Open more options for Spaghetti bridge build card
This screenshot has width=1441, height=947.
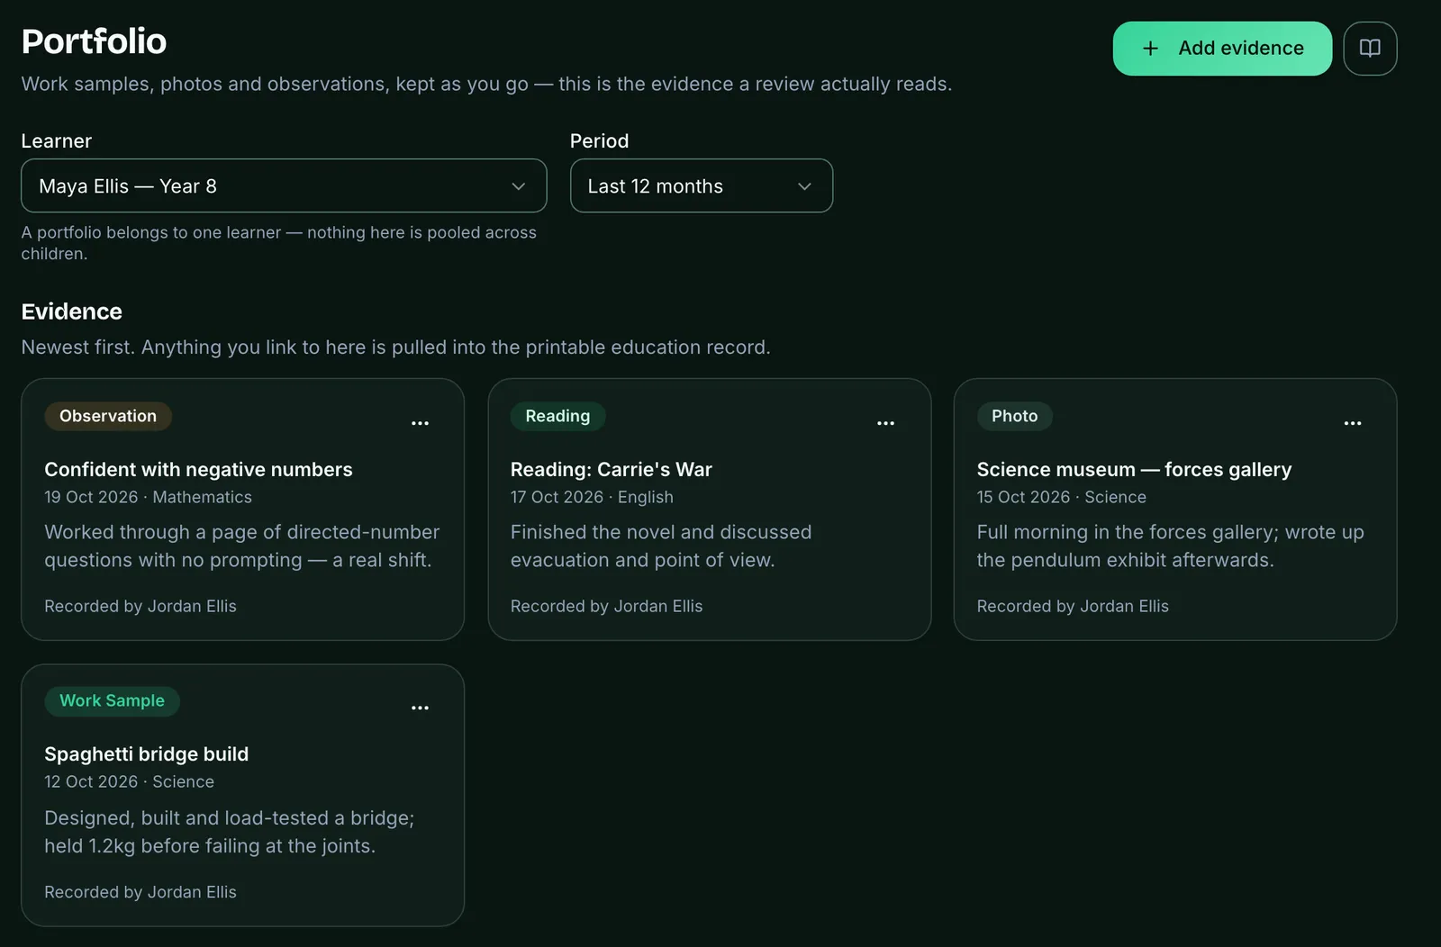click(x=420, y=708)
